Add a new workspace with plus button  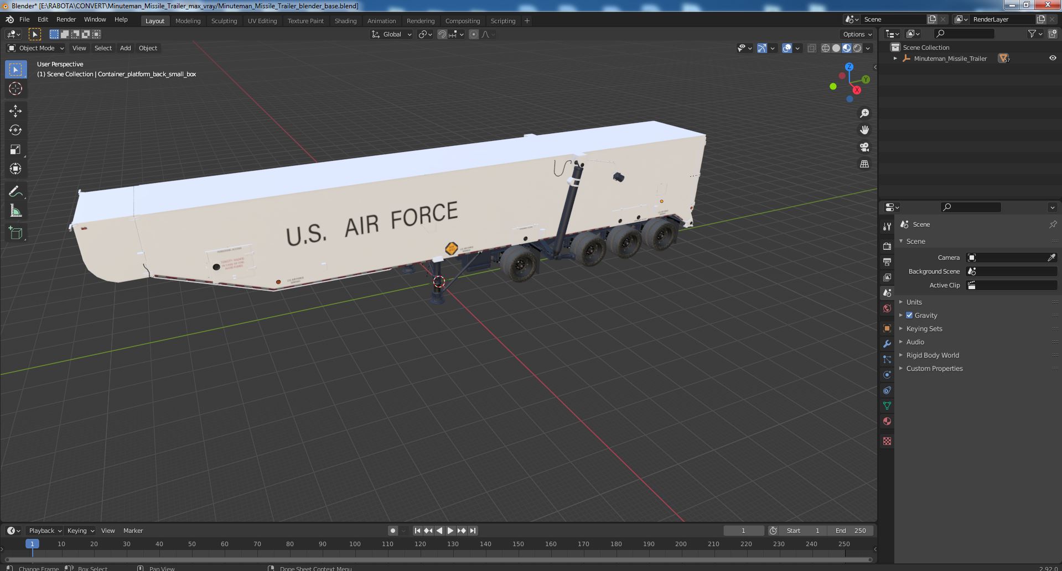coord(527,21)
